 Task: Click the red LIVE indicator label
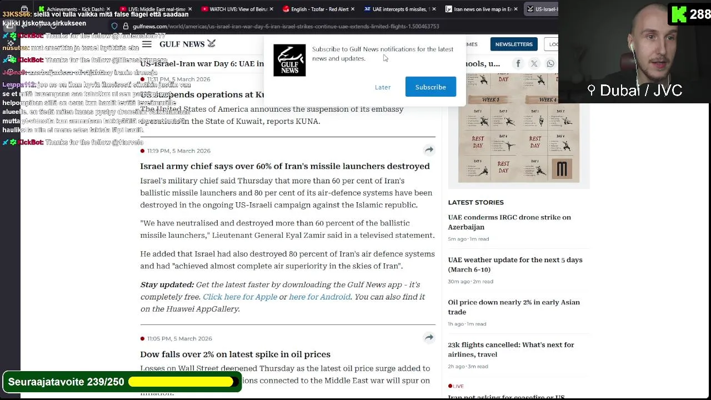(456, 386)
